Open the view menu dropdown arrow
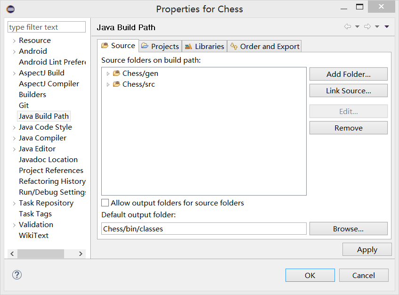This screenshot has width=399, height=295. pos(387,27)
